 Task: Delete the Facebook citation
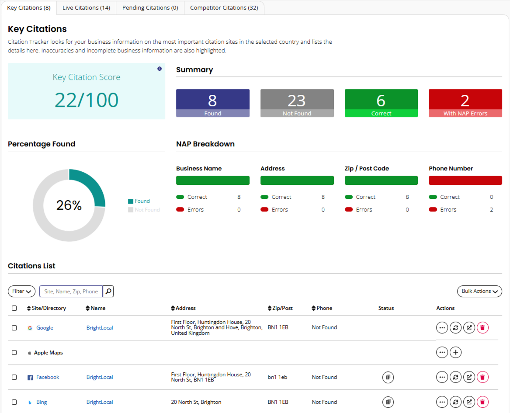[x=482, y=377]
